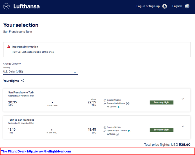Screen dimensions: 195x155
Task: Click Lufthansa operator icon on return flight
Action: click(x=117, y=134)
